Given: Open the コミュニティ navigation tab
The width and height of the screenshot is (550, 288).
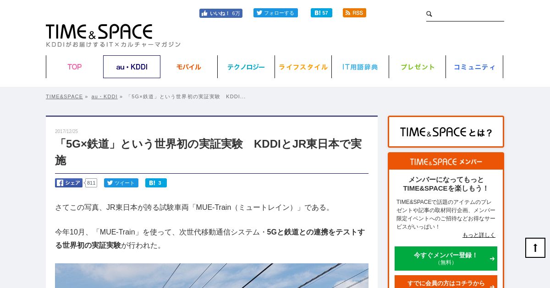Looking at the screenshot, I should tap(474, 67).
